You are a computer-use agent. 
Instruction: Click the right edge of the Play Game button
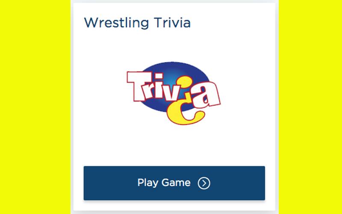[262, 183]
